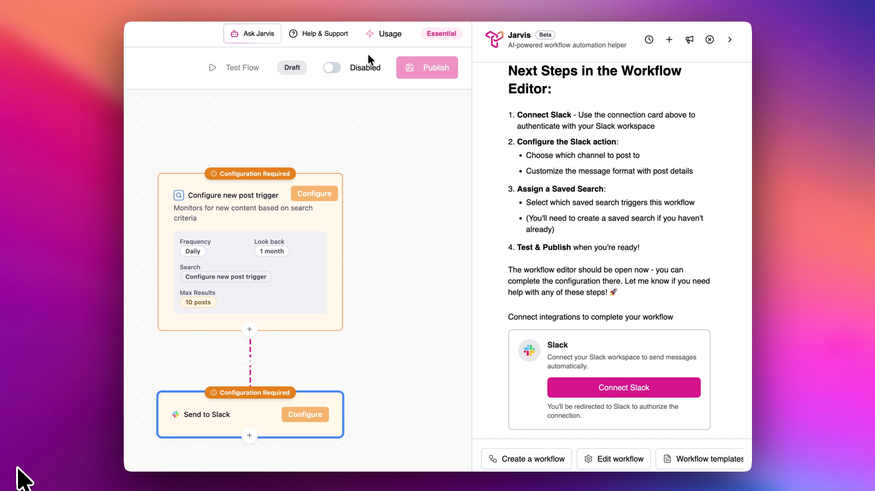Select the Daily frequency value
This screenshot has height=491, width=875.
193,251
